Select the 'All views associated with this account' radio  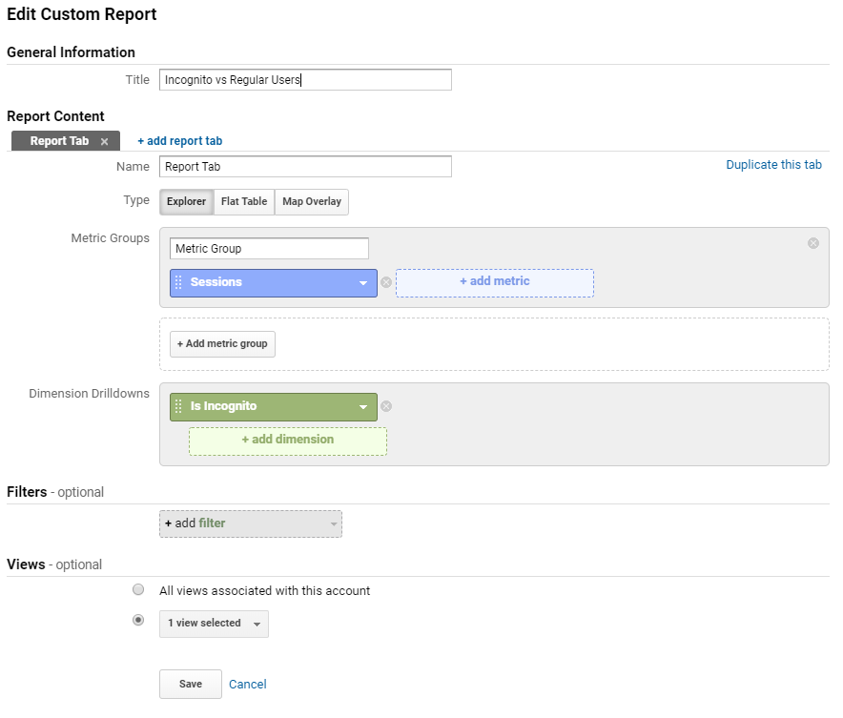click(138, 589)
